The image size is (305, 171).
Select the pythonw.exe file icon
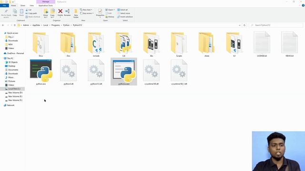click(124, 72)
